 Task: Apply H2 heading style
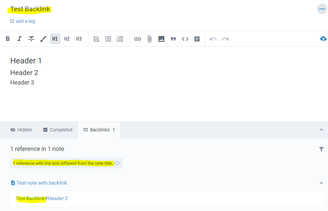click(67, 39)
